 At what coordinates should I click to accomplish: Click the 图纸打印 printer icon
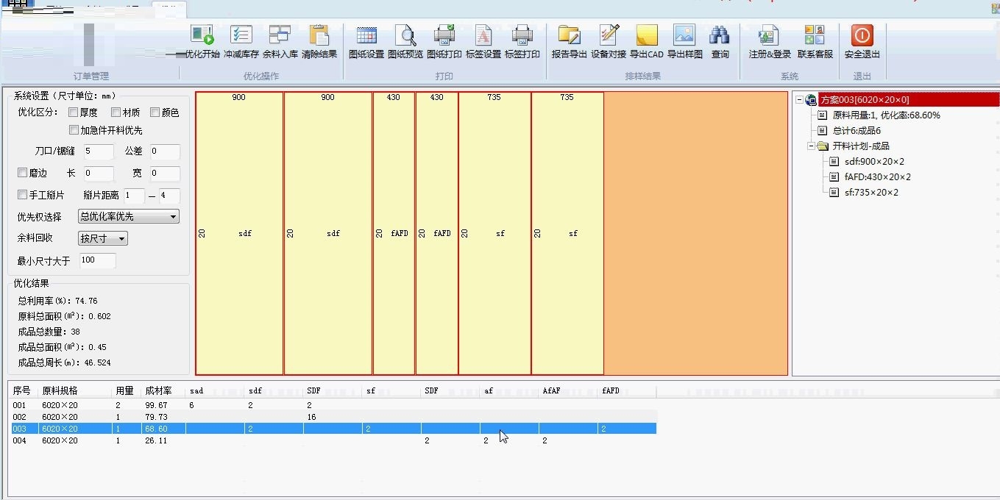tap(444, 35)
